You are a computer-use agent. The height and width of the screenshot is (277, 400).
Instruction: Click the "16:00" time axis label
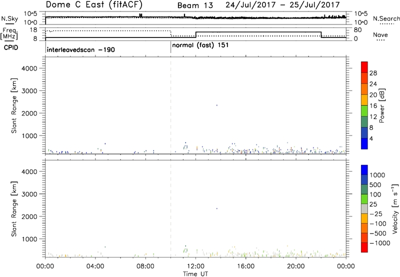coord(245,266)
